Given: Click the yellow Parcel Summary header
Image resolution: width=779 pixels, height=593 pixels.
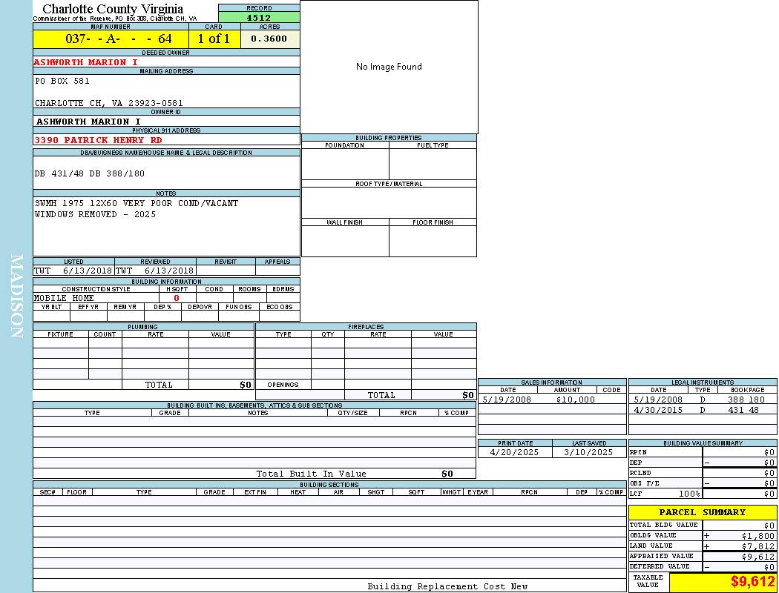Looking at the screenshot, I should (702, 512).
